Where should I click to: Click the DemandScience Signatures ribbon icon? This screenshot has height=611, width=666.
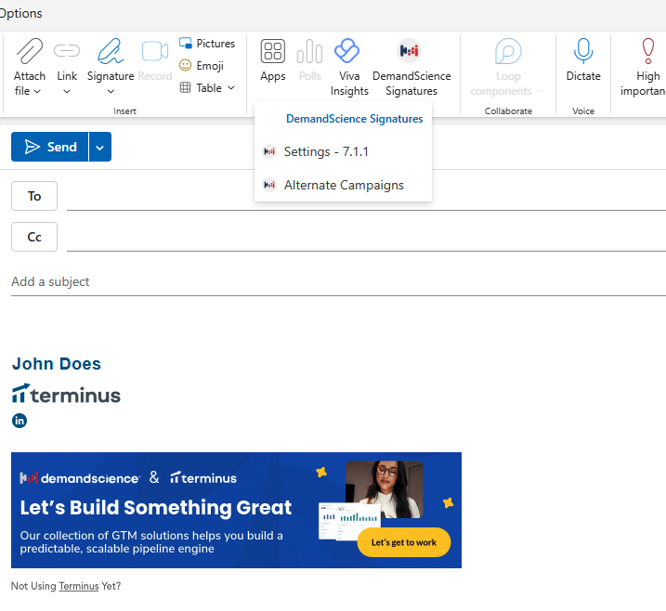click(409, 50)
